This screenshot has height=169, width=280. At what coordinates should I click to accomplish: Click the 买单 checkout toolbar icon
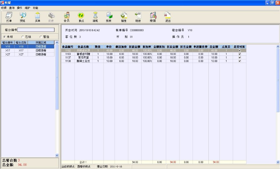coord(38,17)
